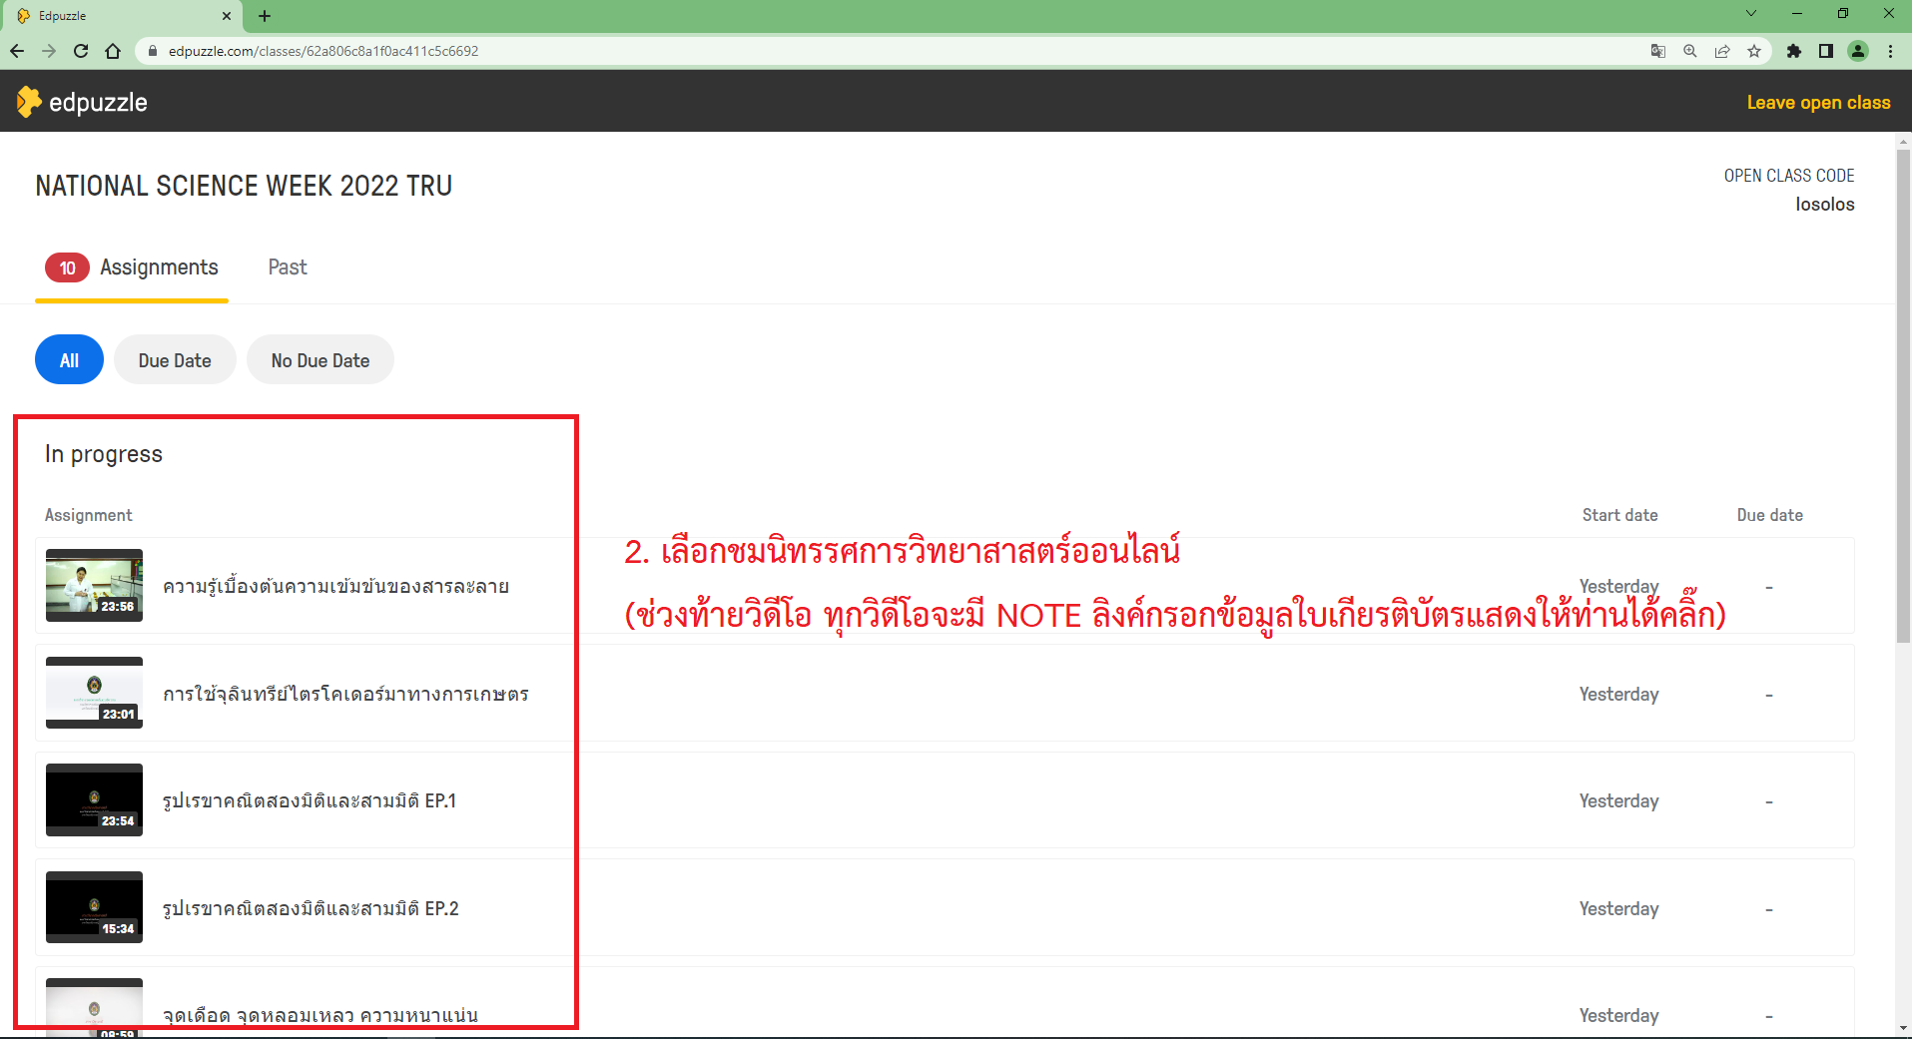Click the browser forward arrow
This screenshot has height=1039, width=1912.
[x=49, y=51]
